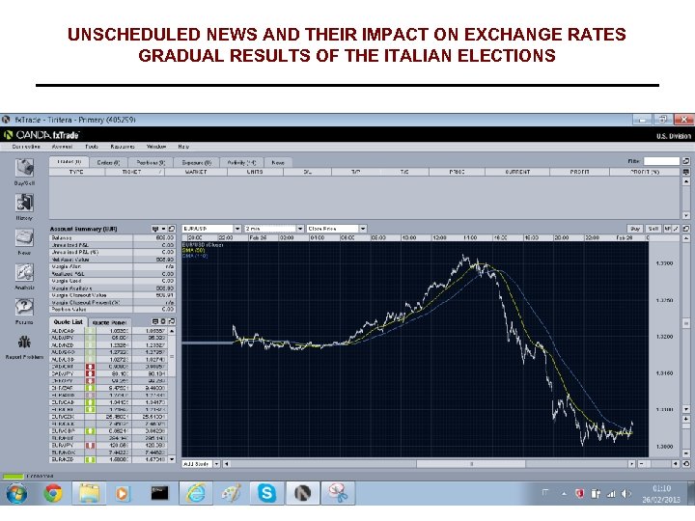Click the quote list layout icon
Image resolution: width=695 pixels, height=521 pixels.
coord(155,321)
